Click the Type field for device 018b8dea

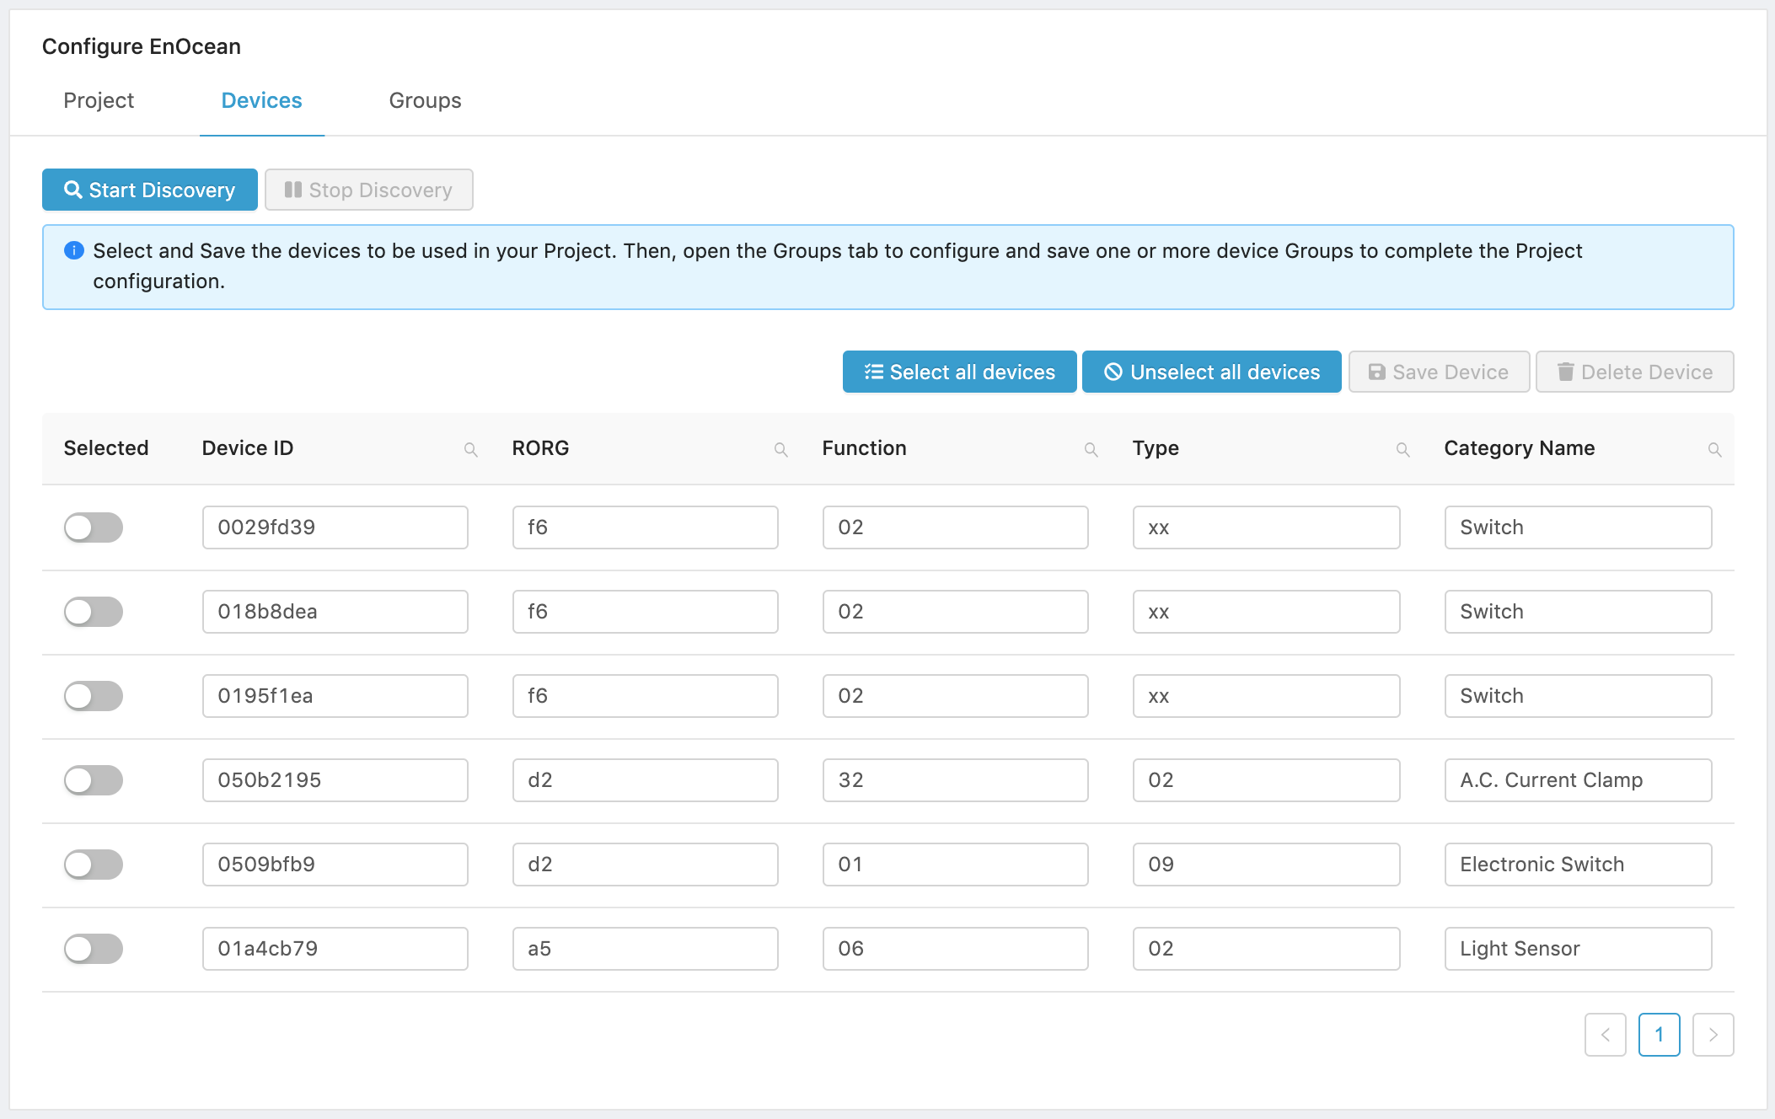pos(1267,612)
